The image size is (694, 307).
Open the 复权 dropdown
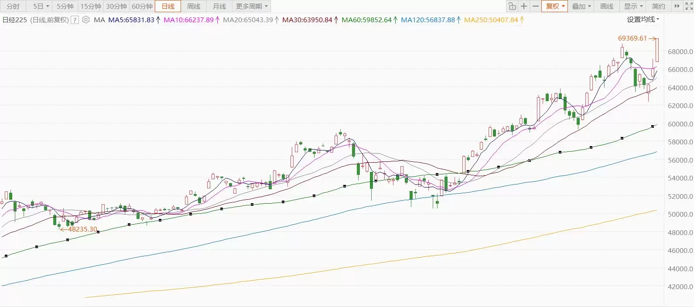click(x=554, y=6)
